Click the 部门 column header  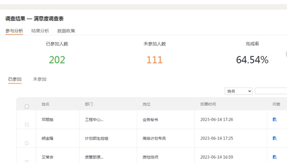[x=89, y=104]
